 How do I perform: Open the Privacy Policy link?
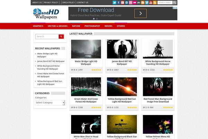pyautogui.click(x=51, y=2)
